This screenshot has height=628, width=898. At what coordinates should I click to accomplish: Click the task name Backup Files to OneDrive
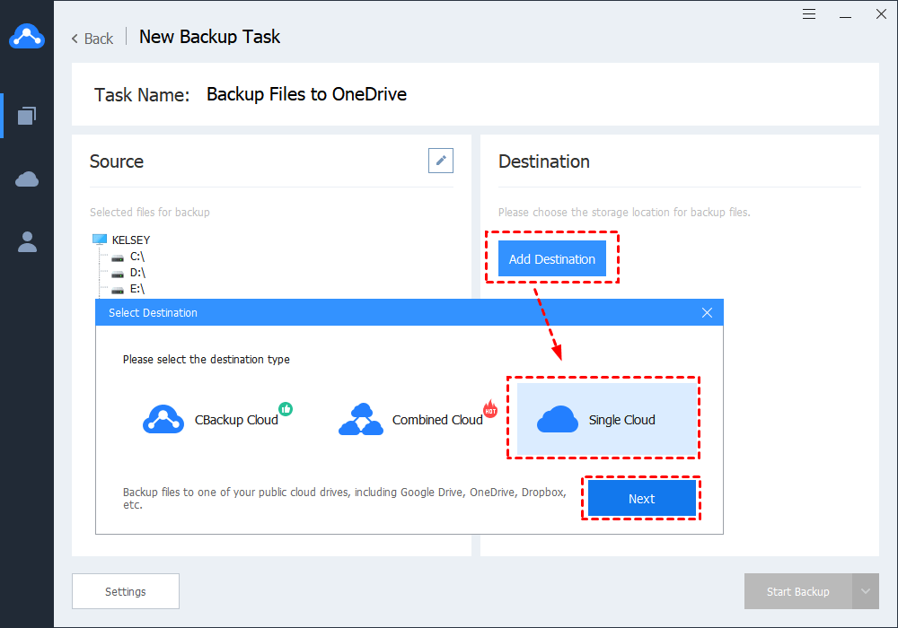pyautogui.click(x=306, y=94)
